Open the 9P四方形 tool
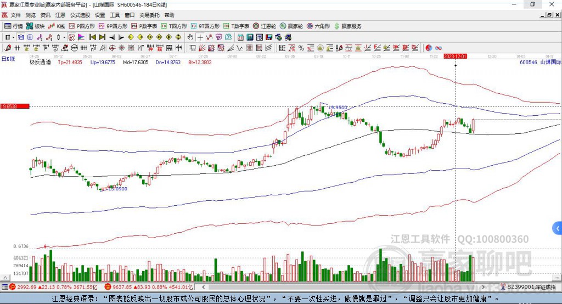The image size is (562, 304). point(113,26)
